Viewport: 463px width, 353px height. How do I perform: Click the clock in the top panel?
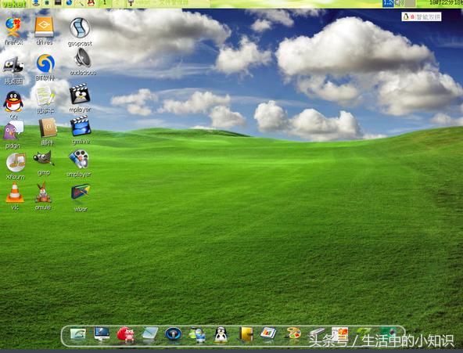click(446, 3)
